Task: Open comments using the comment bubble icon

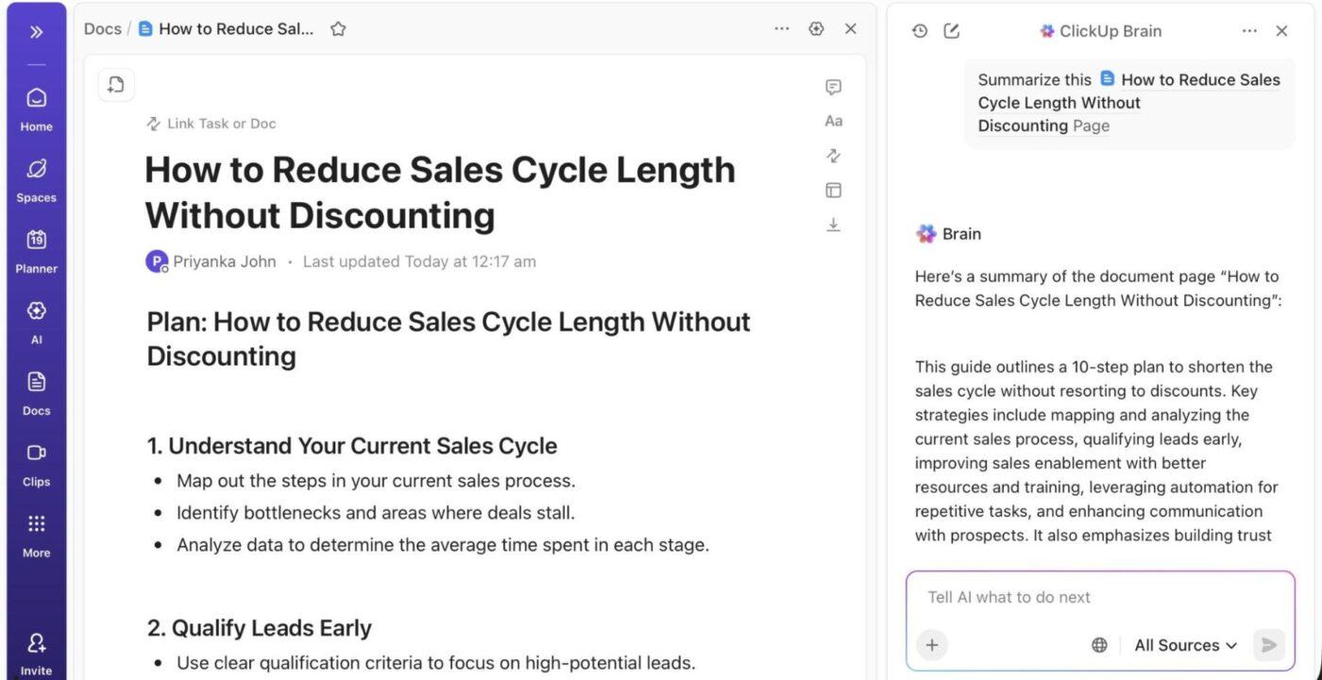Action: 832,87
